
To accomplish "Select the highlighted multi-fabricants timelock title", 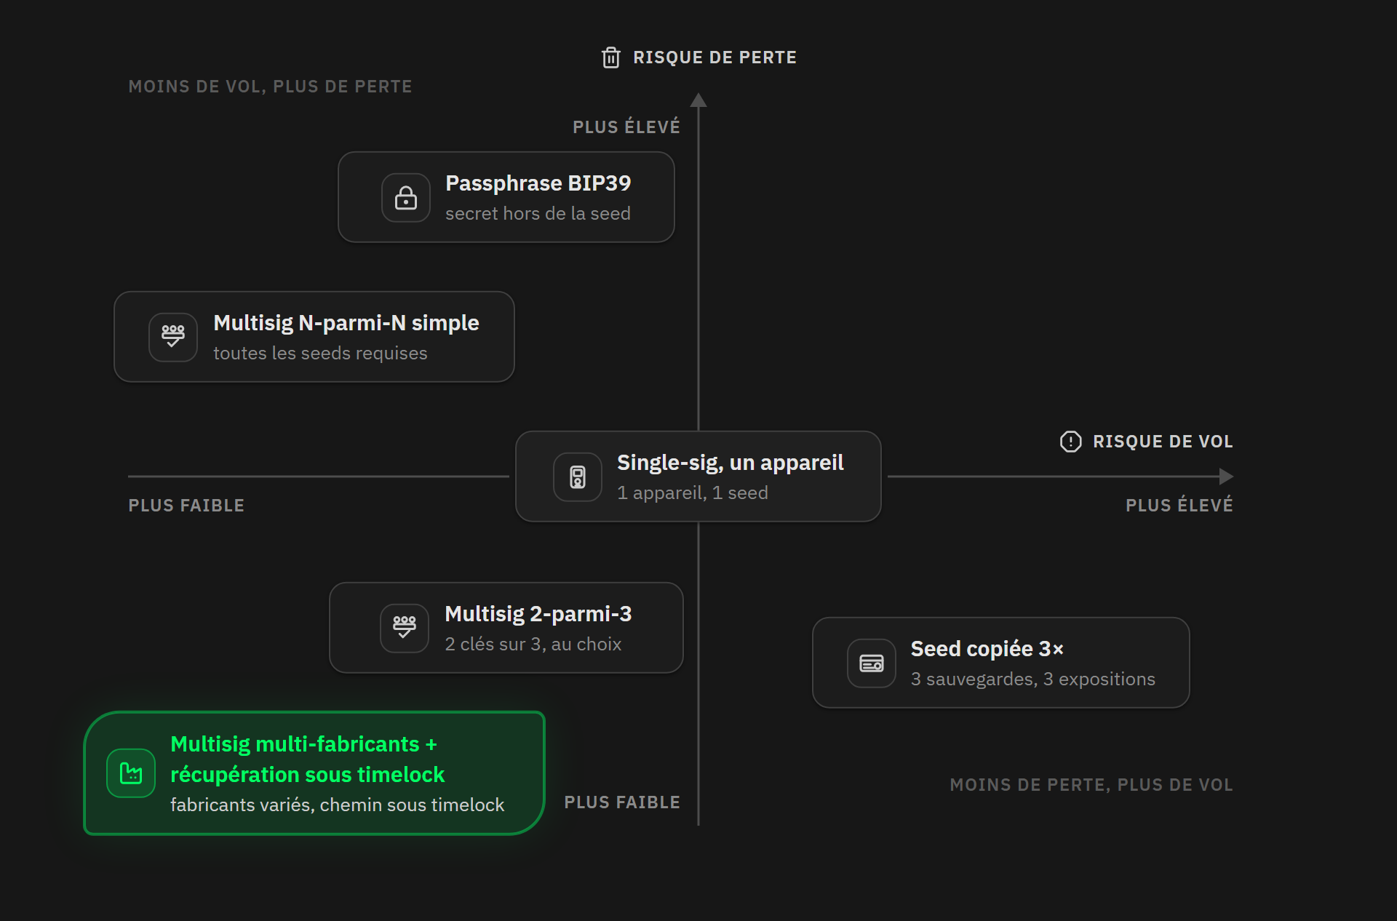I will (x=307, y=759).
